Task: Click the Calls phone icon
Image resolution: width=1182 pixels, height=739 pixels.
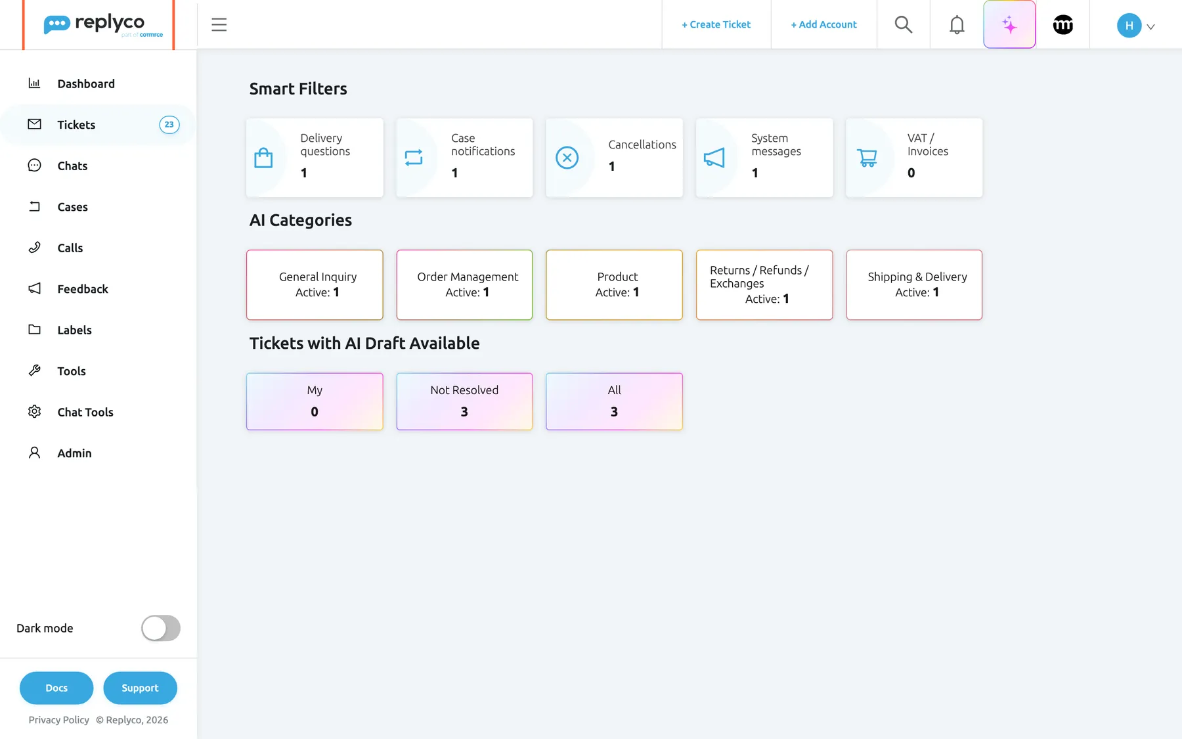Action: (x=34, y=248)
